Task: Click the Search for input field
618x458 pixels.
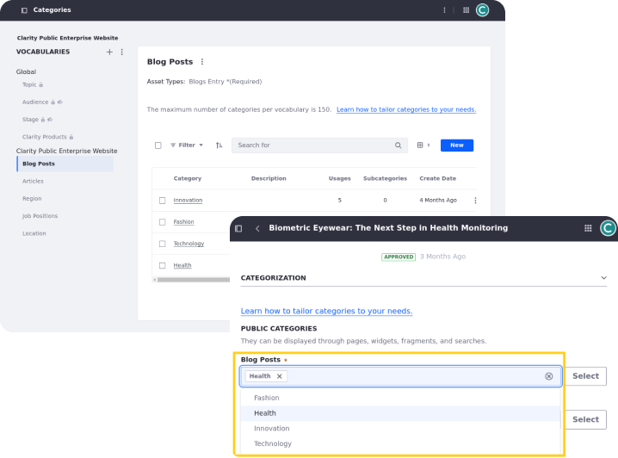Action: [314, 145]
